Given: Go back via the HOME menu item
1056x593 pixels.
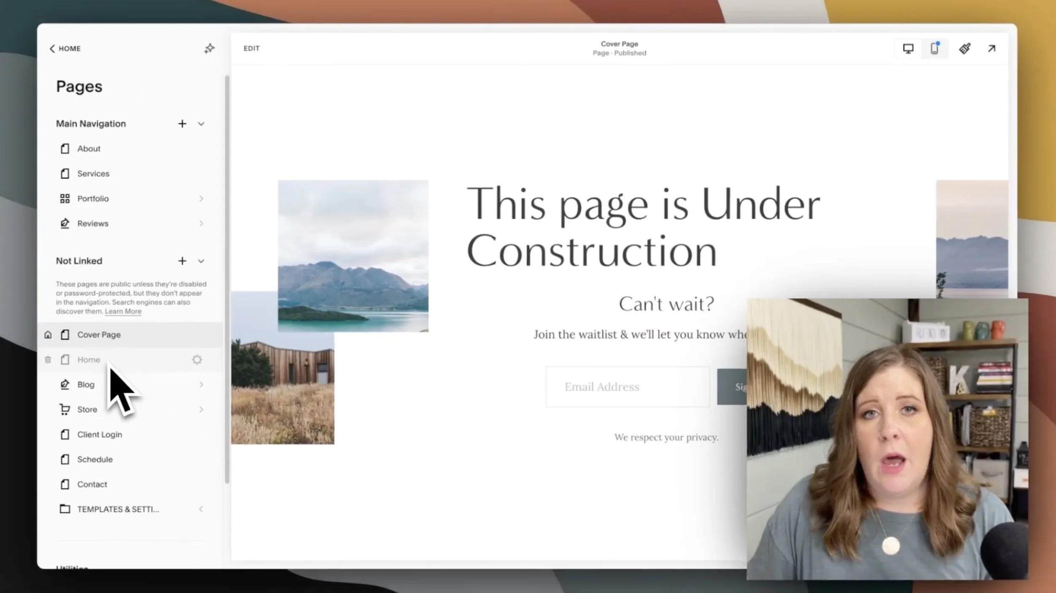Looking at the screenshot, I should 65,48.
